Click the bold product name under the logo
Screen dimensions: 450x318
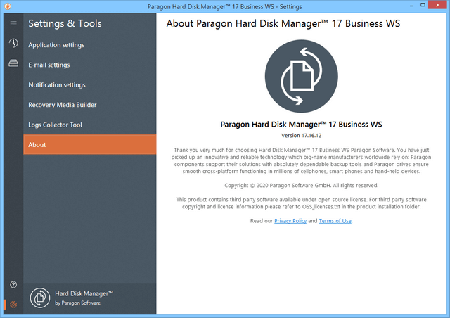302,125
